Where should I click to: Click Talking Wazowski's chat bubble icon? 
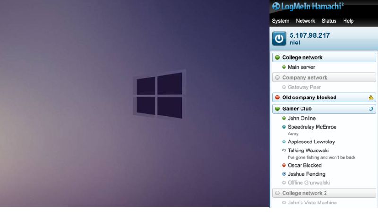[x=284, y=151]
